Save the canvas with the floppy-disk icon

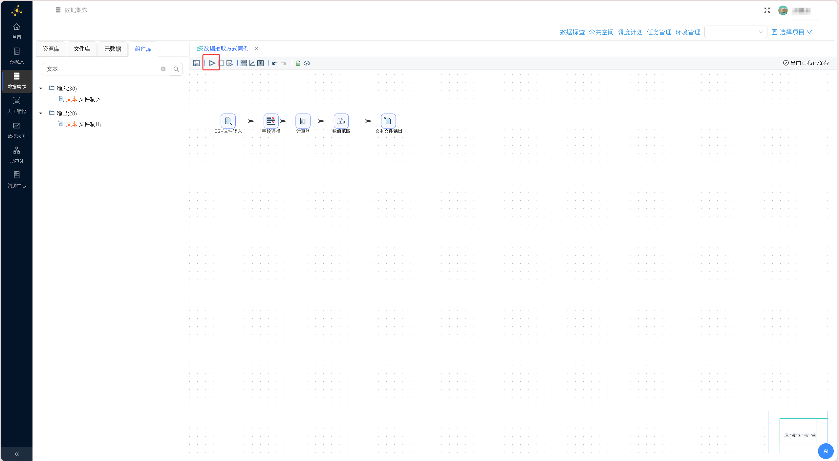(196, 63)
